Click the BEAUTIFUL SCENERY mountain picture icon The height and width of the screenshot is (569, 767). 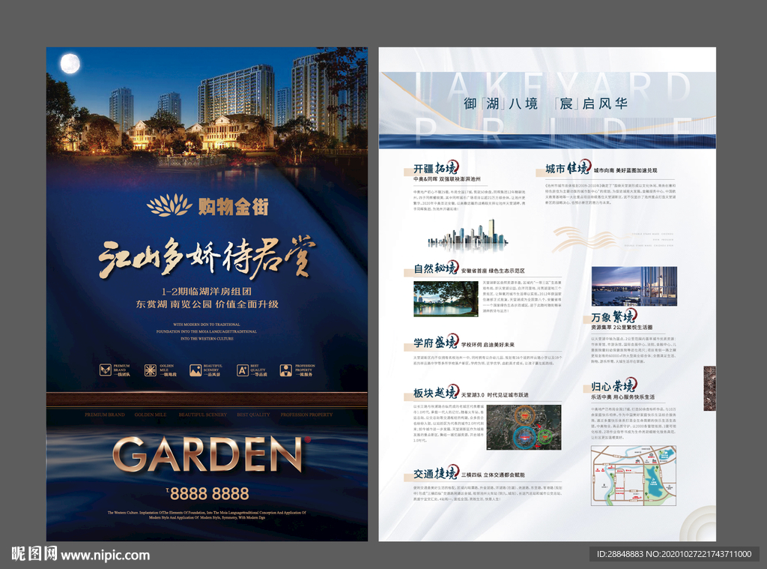pos(195,370)
